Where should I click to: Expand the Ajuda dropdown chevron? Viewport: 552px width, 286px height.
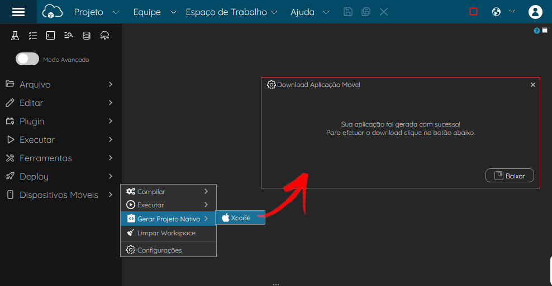point(326,13)
